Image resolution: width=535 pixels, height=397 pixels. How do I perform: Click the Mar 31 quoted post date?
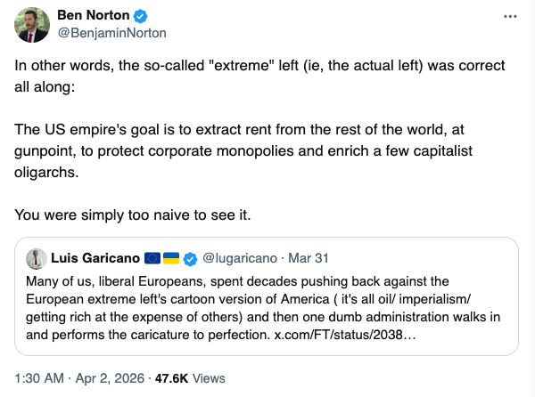point(309,259)
